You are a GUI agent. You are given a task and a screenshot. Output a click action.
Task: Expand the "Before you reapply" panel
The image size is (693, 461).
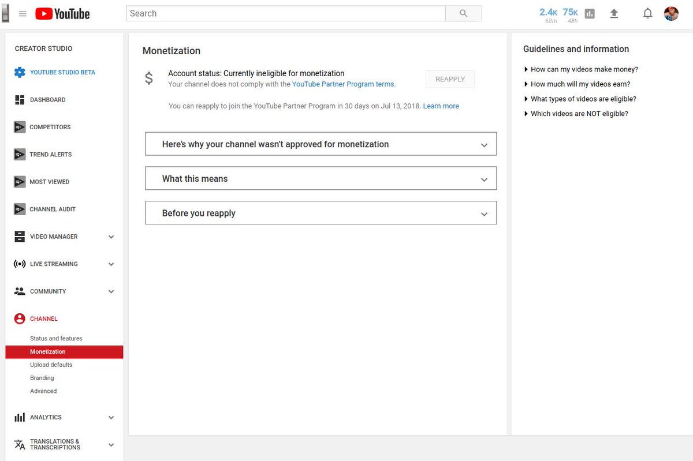pyautogui.click(x=321, y=213)
